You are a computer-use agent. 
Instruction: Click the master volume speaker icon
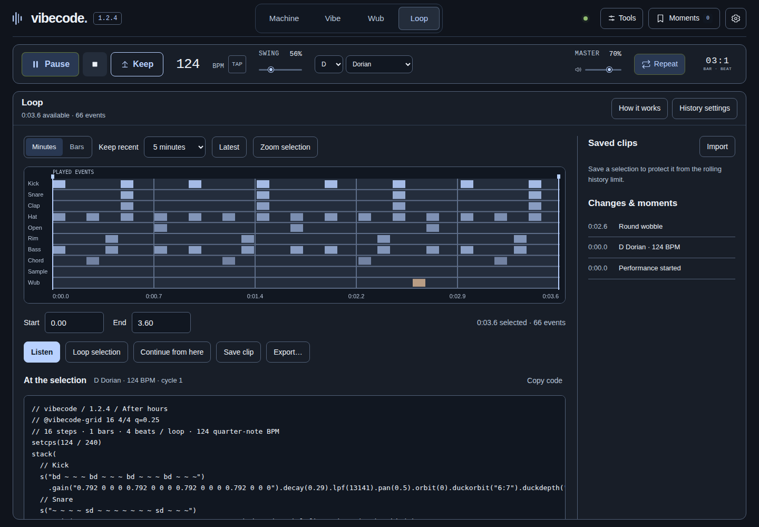[x=578, y=70]
